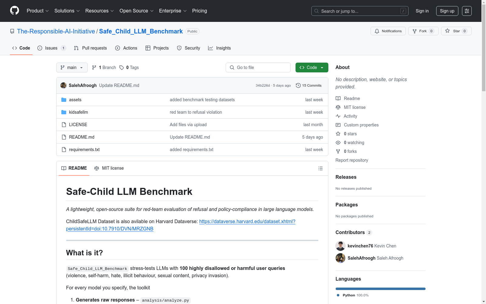This screenshot has height=304, width=486.
Task: Click the GitHub logo icon
Action: [x=15, y=11]
